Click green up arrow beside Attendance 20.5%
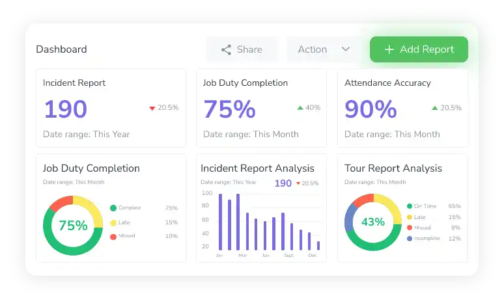Screen dimensions: 504x303 click(x=435, y=108)
